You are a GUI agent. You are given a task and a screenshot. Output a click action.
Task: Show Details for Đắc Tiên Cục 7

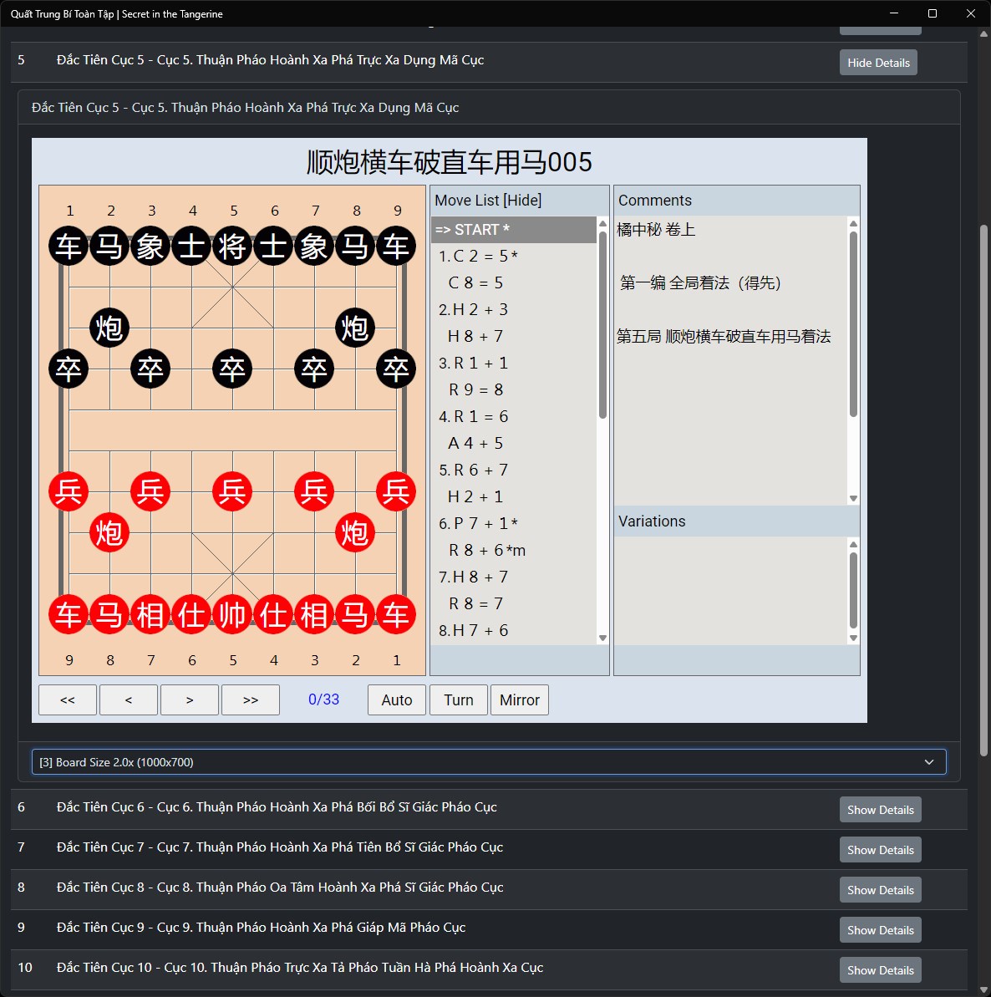pyautogui.click(x=880, y=849)
